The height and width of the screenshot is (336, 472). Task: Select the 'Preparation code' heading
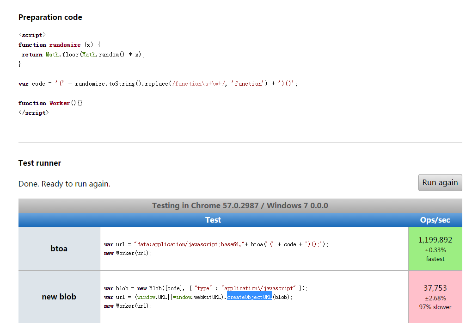pos(50,18)
